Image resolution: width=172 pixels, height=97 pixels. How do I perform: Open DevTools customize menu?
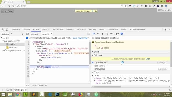click(166, 29)
